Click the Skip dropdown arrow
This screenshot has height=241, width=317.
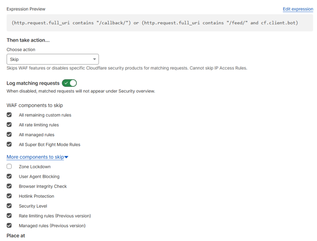click(94, 59)
